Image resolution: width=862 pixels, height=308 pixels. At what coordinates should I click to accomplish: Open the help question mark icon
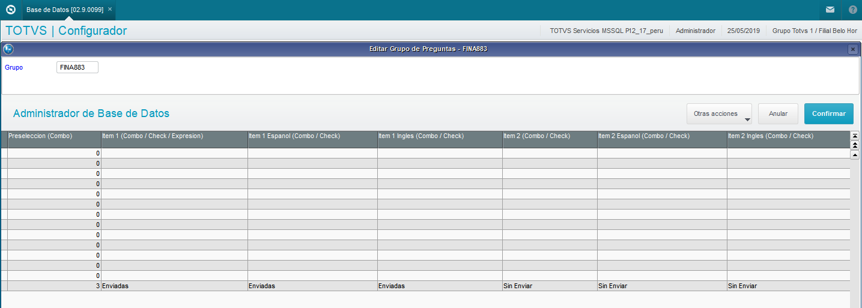tap(852, 10)
